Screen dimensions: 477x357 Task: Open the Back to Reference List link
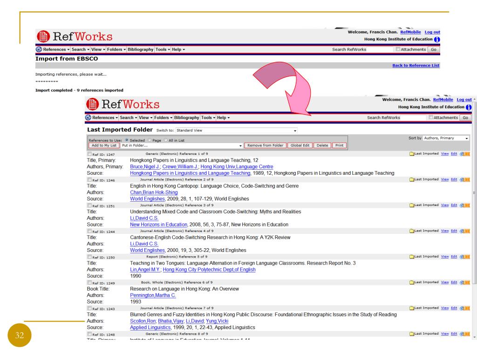coord(416,66)
